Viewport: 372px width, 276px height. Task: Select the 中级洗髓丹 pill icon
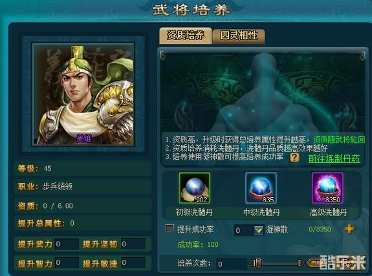[261, 188]
